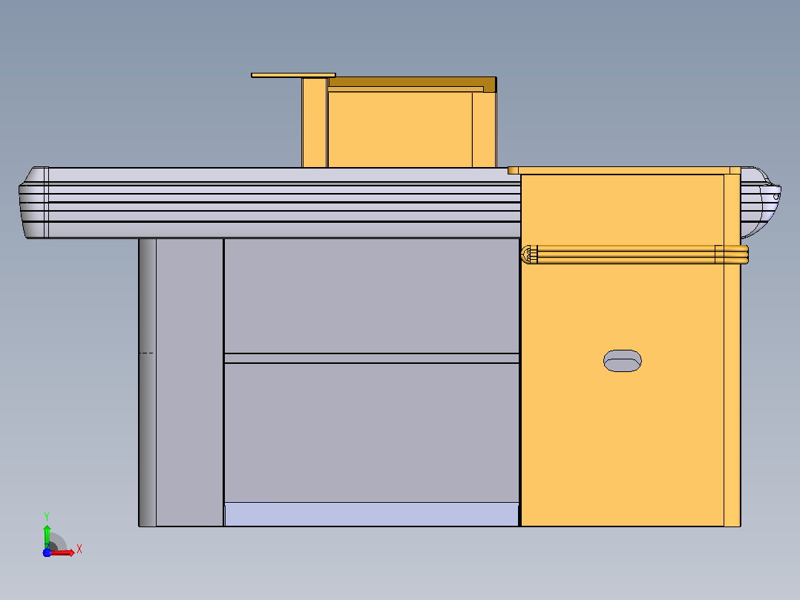This screenshot has width=800, height=600.
Task: Select the dark gray vertical column on the cabinet's left
Action: coord(148,382)
